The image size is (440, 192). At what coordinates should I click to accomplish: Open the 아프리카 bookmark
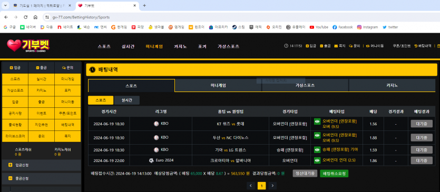click(218, 27)
